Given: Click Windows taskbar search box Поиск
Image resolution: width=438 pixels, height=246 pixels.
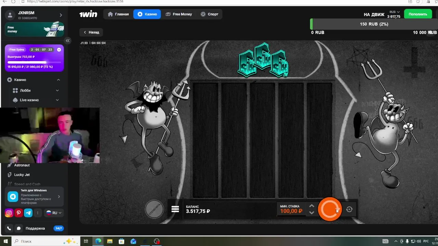Looking at the screenshot, I should (x=46, y=241).
